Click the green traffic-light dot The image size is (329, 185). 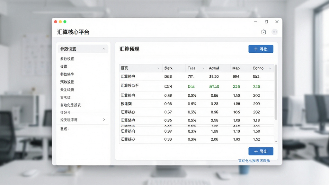[65, 22]
